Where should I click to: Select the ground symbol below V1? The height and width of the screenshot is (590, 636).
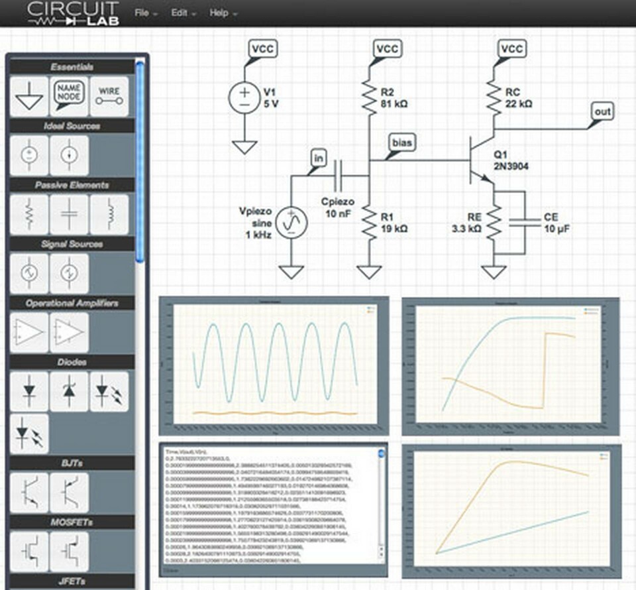click(x=244, y=147)
